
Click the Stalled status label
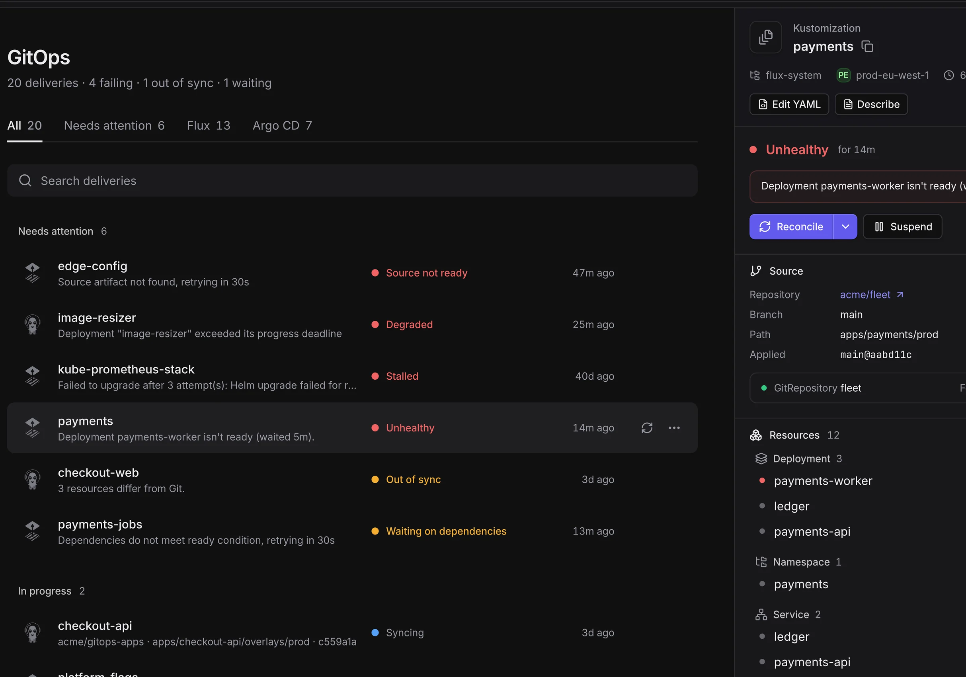[402, 376]
